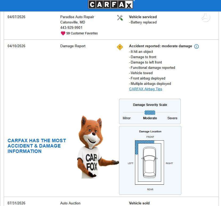Click the wrench service icon
The width and height of the screenshot is (221, 206).
click(x=120, y=18)
